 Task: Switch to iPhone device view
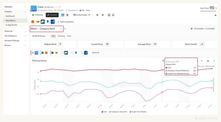109,15
